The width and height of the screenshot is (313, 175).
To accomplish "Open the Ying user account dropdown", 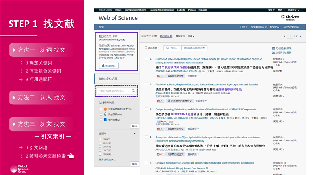I will click(271, 10).
